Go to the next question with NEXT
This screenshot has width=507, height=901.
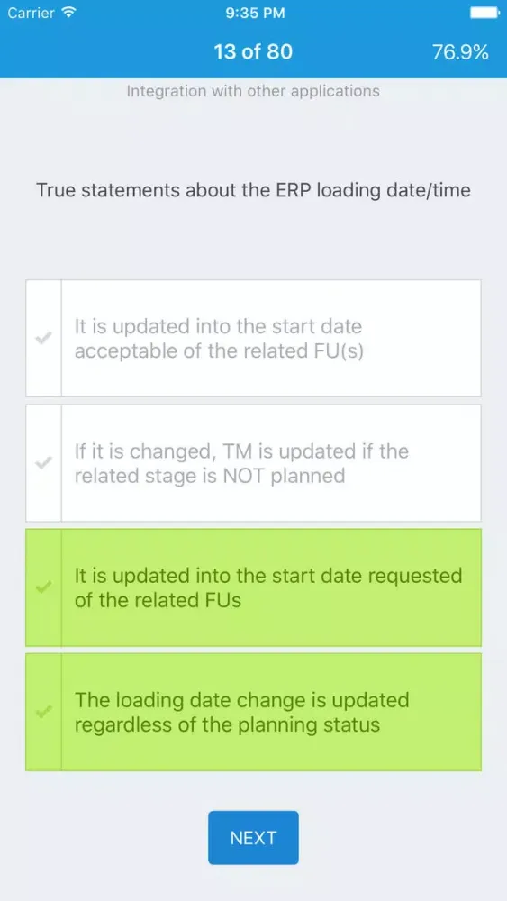(253, 837)
